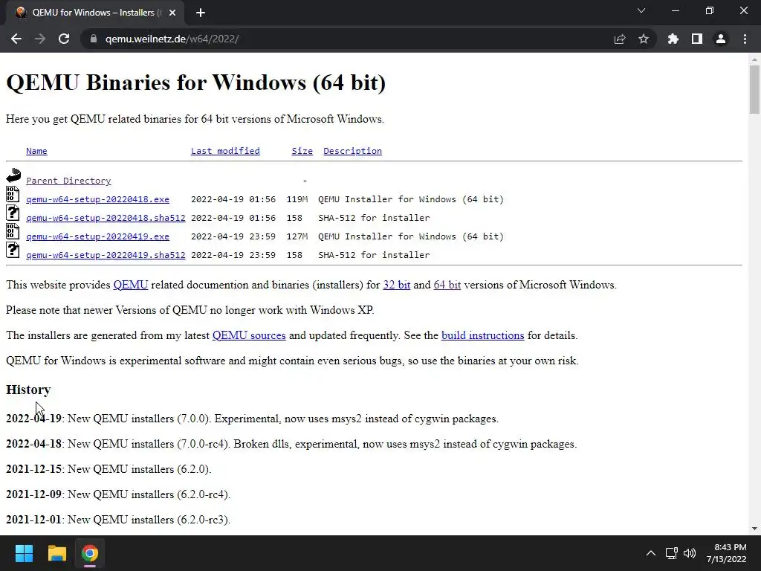Click the browser forward arrow
761x571 pixels.
tap(40, 39)
